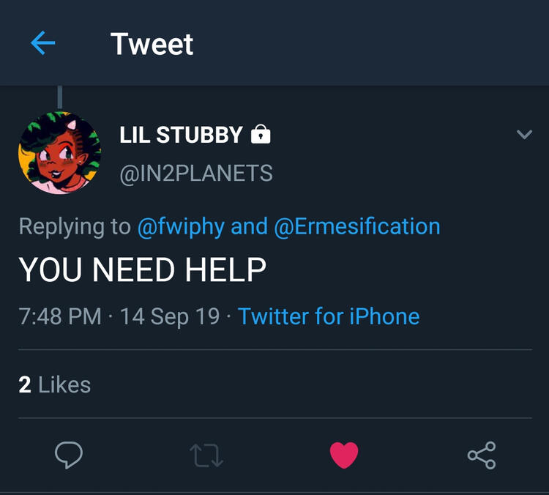Screen dimensions: 549x495
Task: Click the LIL STUBBY display name
Action: click(181, 135)
